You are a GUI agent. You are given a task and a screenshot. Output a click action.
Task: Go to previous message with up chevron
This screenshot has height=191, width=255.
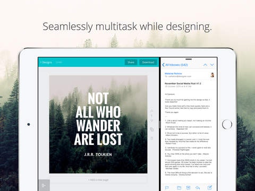(205, 65)
